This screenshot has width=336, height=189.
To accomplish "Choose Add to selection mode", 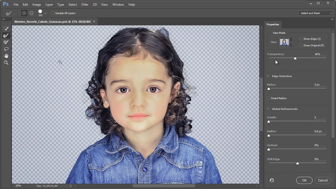I will point(24,13).
